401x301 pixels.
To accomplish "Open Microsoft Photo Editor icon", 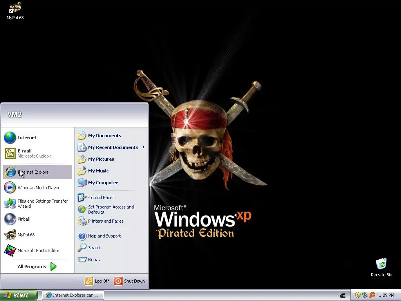I will point(10,250).
